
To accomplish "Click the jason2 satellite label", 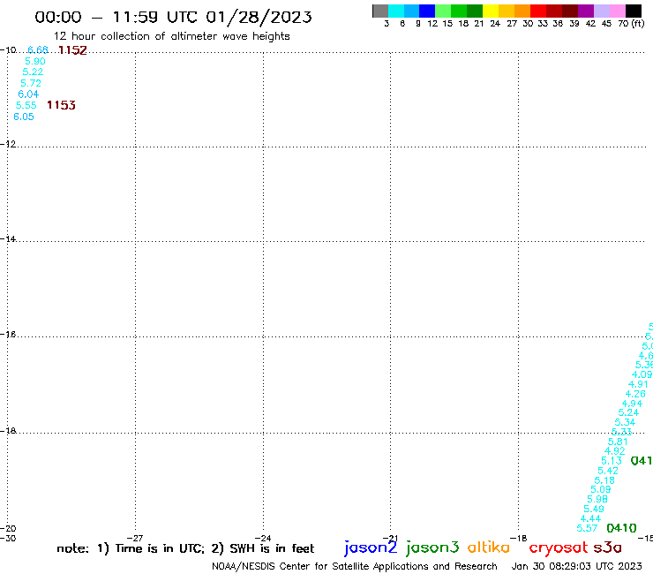I will (x=371, y=548).
